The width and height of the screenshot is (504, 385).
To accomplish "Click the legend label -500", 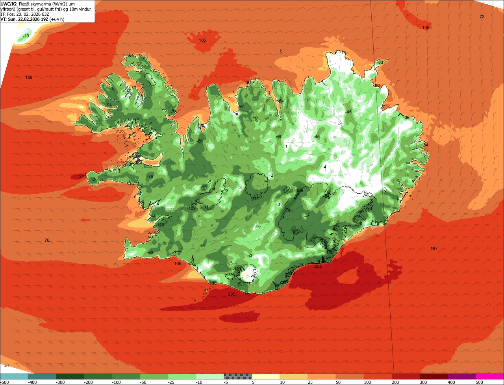I will coord(4,382).
